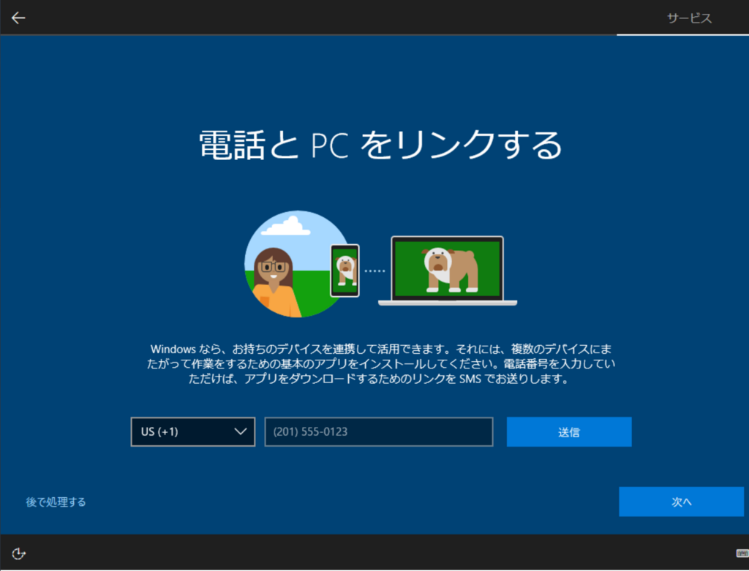Click the description paragraph starting with Windows なら
The image size is (749, 571).
coord(380,364)
